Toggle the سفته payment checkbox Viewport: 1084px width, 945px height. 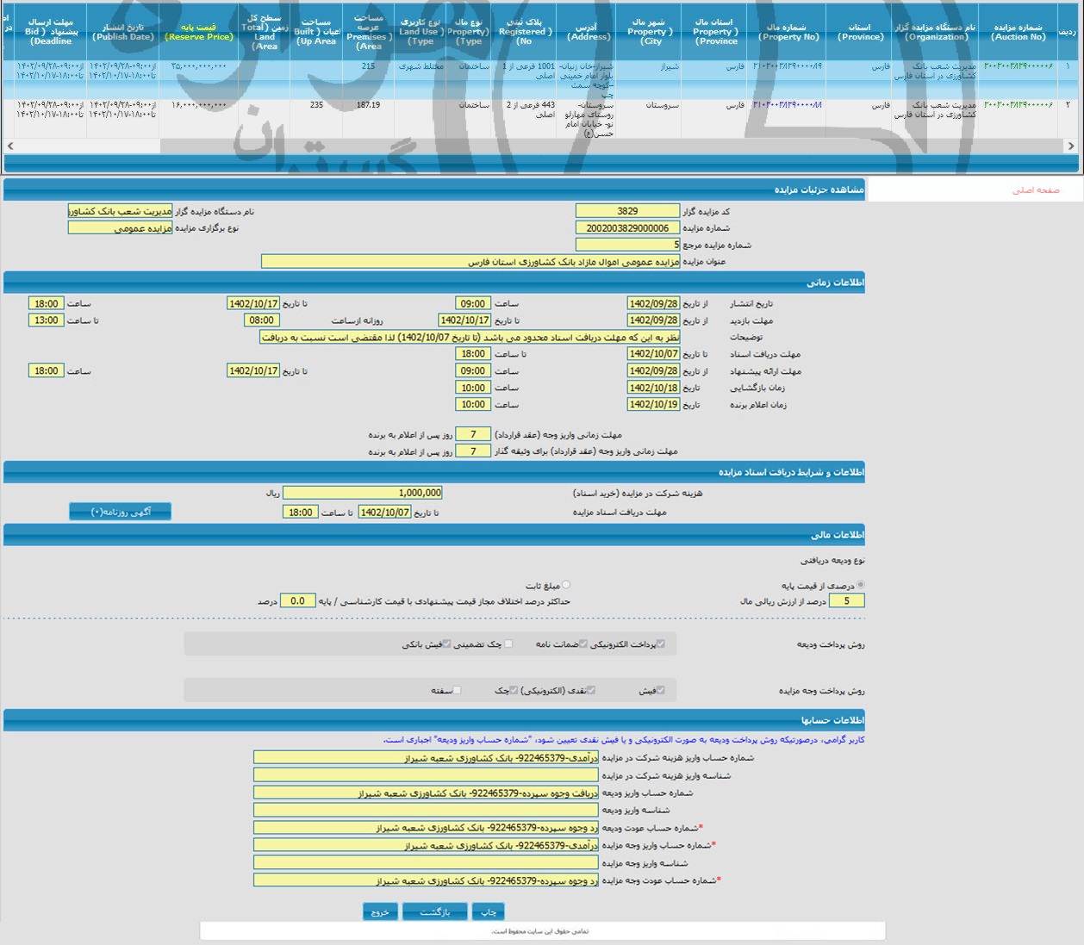point(457,690)
